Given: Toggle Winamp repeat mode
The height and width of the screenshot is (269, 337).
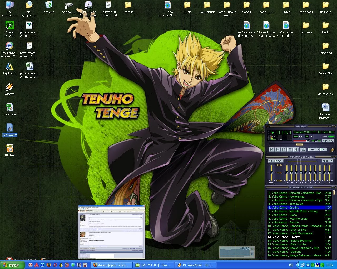Looking at the screenshot, I should 324,149.
